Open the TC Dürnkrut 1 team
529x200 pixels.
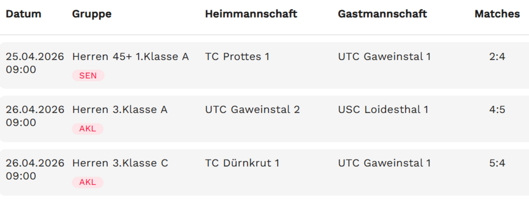coord(242,163)
